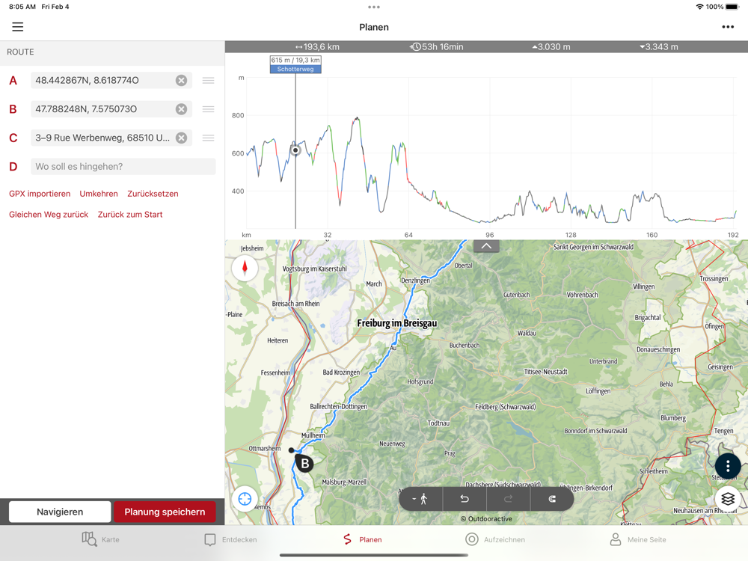This screenshot has height=561, width=748.
Task: Redo route change
Action: tap(508, 499)
